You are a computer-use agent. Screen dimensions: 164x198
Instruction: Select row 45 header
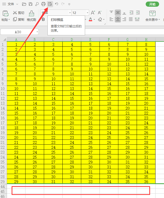(x=3, y=192)
